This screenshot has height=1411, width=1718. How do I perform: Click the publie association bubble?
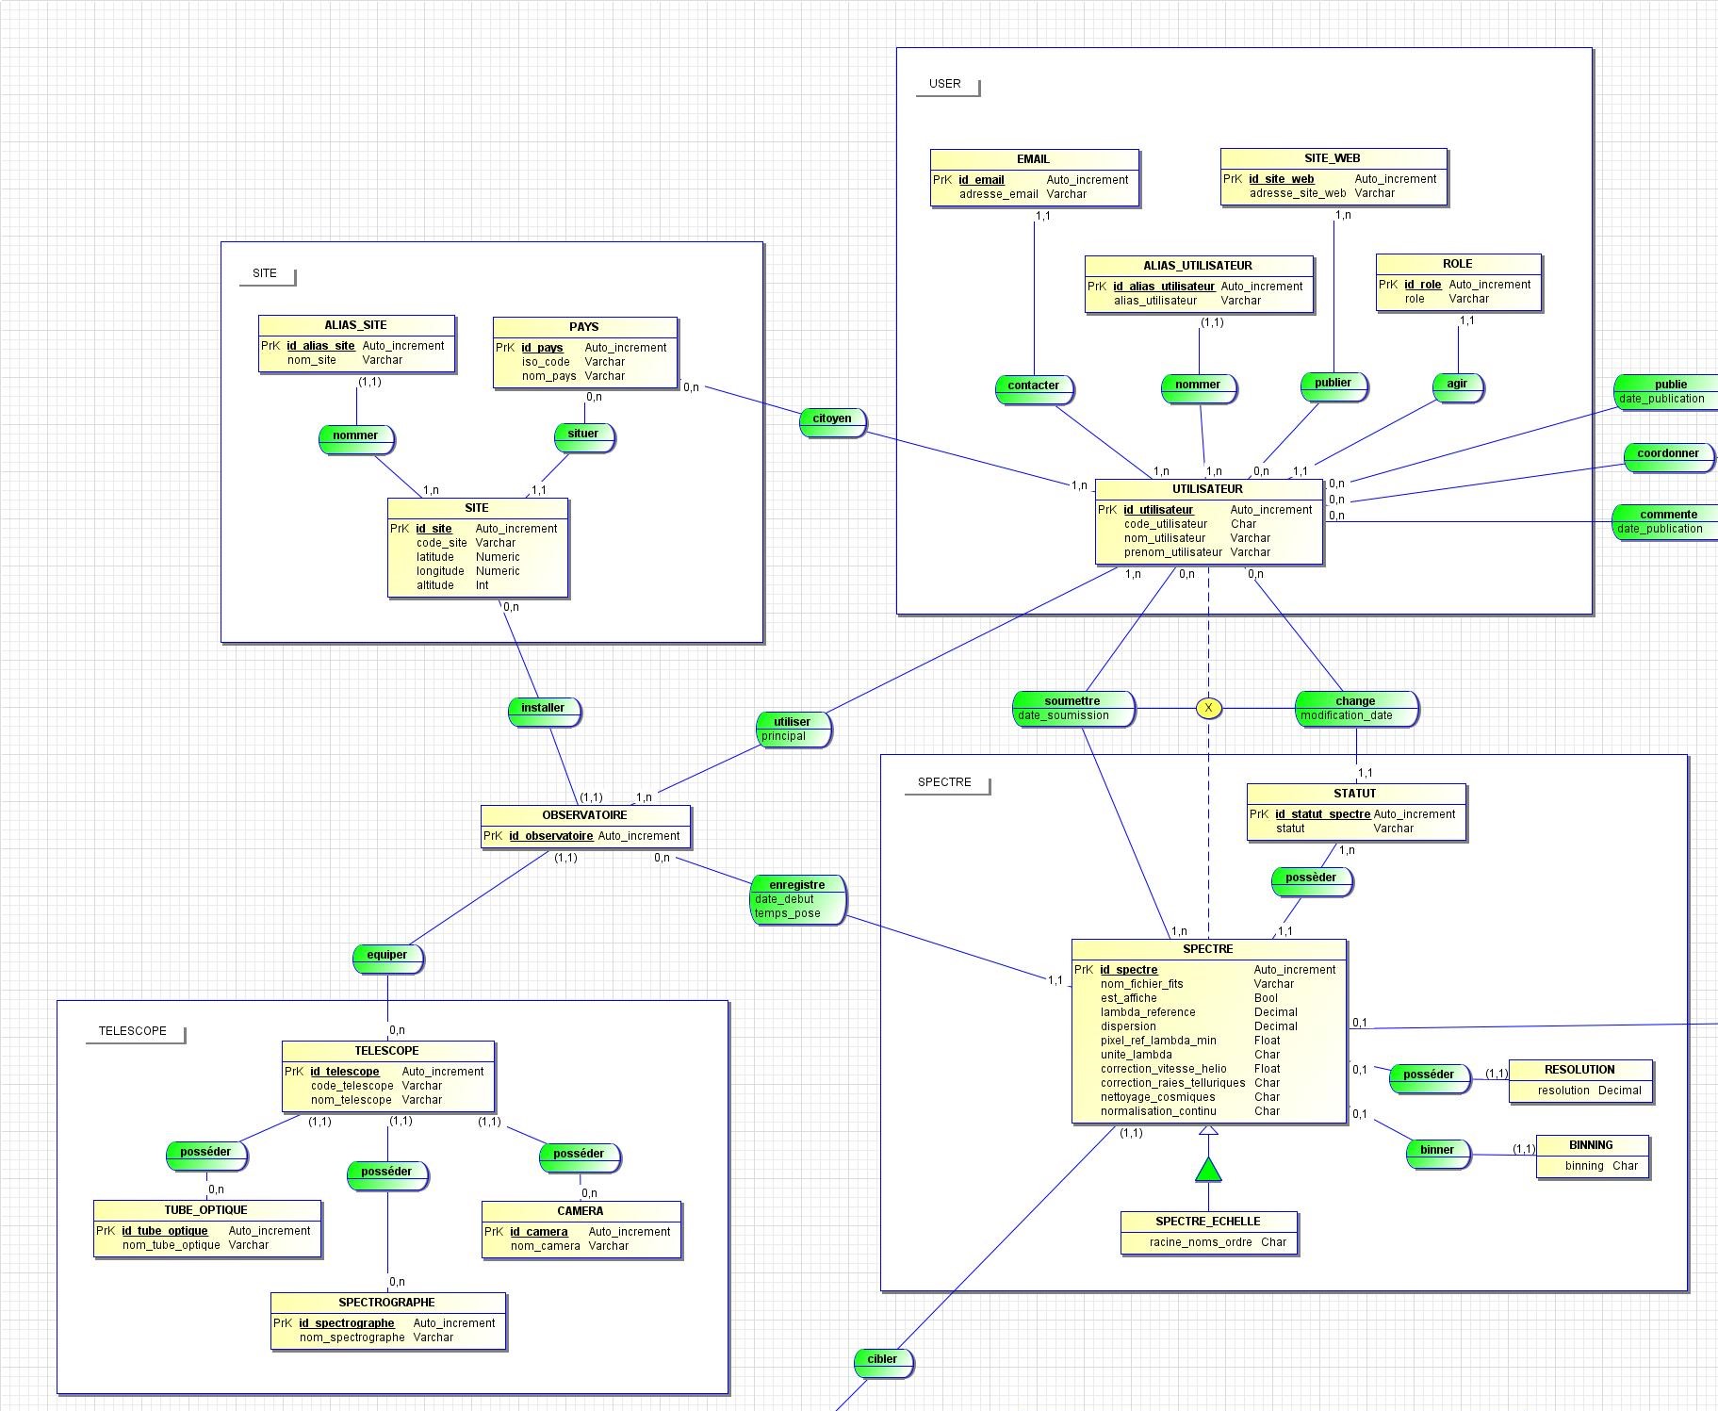(1668, 391)
